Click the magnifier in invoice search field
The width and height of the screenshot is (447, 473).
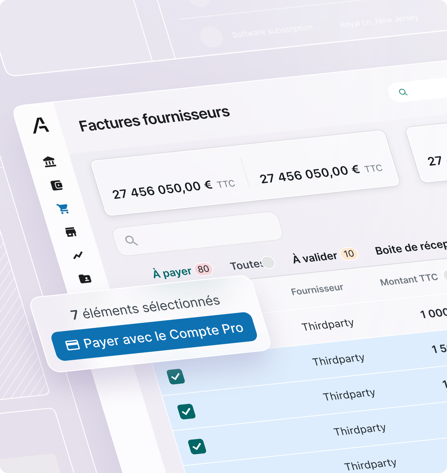pyautogui.click(x=132, y=240)
